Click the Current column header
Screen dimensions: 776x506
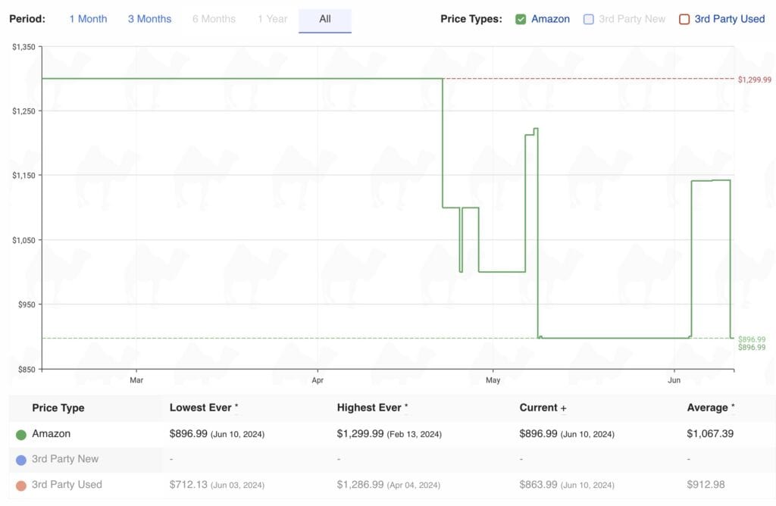click(x=539, y=408)
